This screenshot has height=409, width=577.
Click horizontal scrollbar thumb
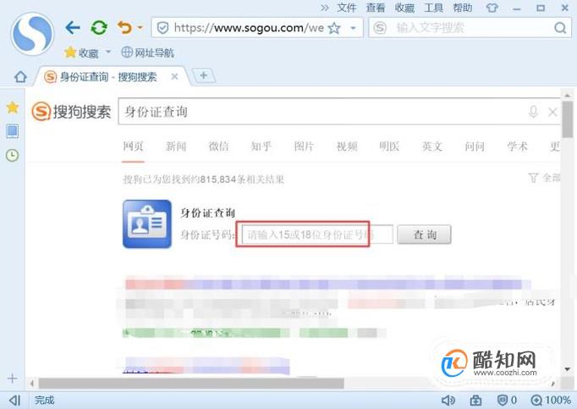[x=191, y=384]
